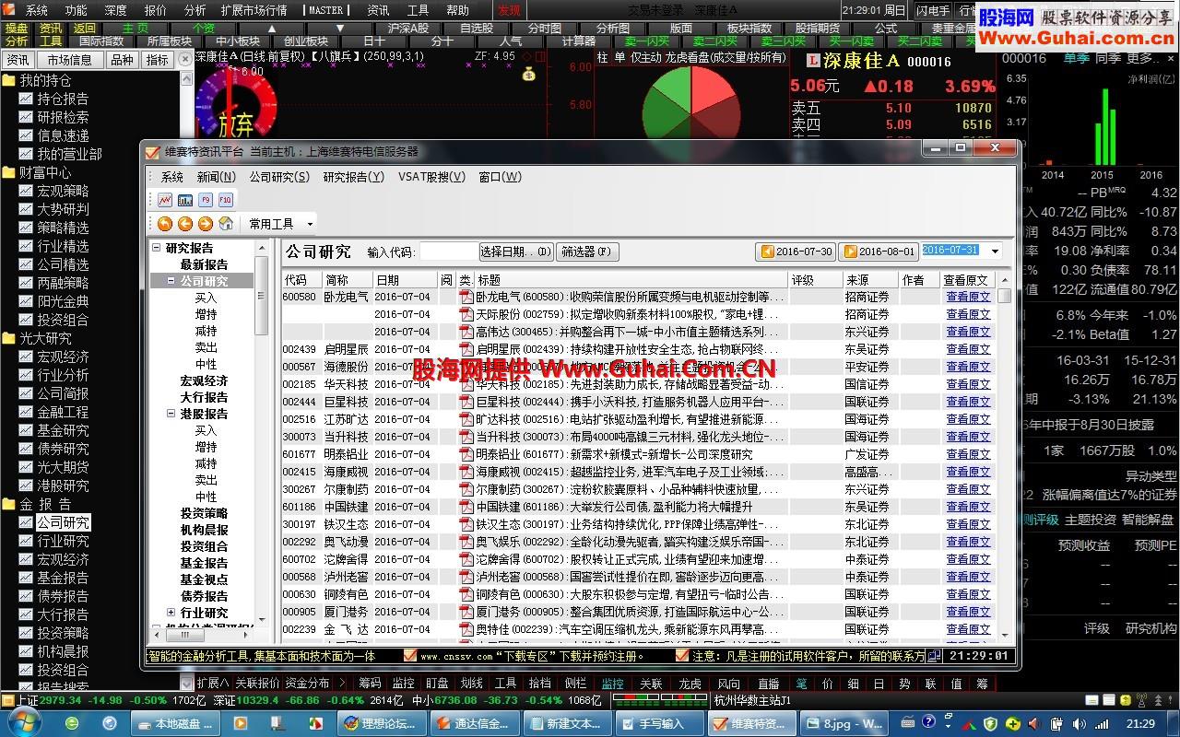Open PDF icon for 铜陵有色 report row

tap(466, 594)
